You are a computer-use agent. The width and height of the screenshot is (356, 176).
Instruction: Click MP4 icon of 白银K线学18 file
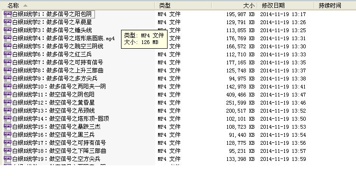tap(8, 151)
